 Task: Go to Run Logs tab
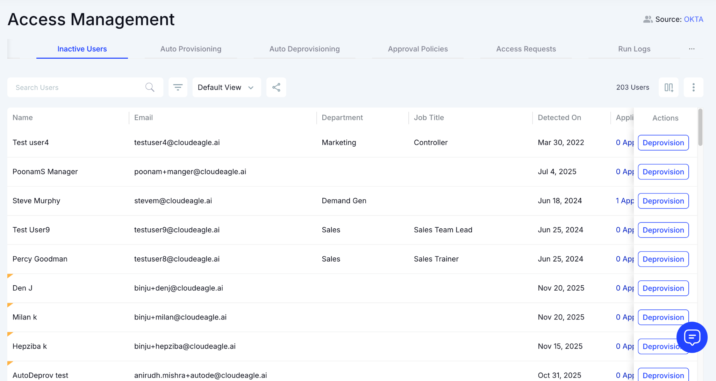click(634, 49)
